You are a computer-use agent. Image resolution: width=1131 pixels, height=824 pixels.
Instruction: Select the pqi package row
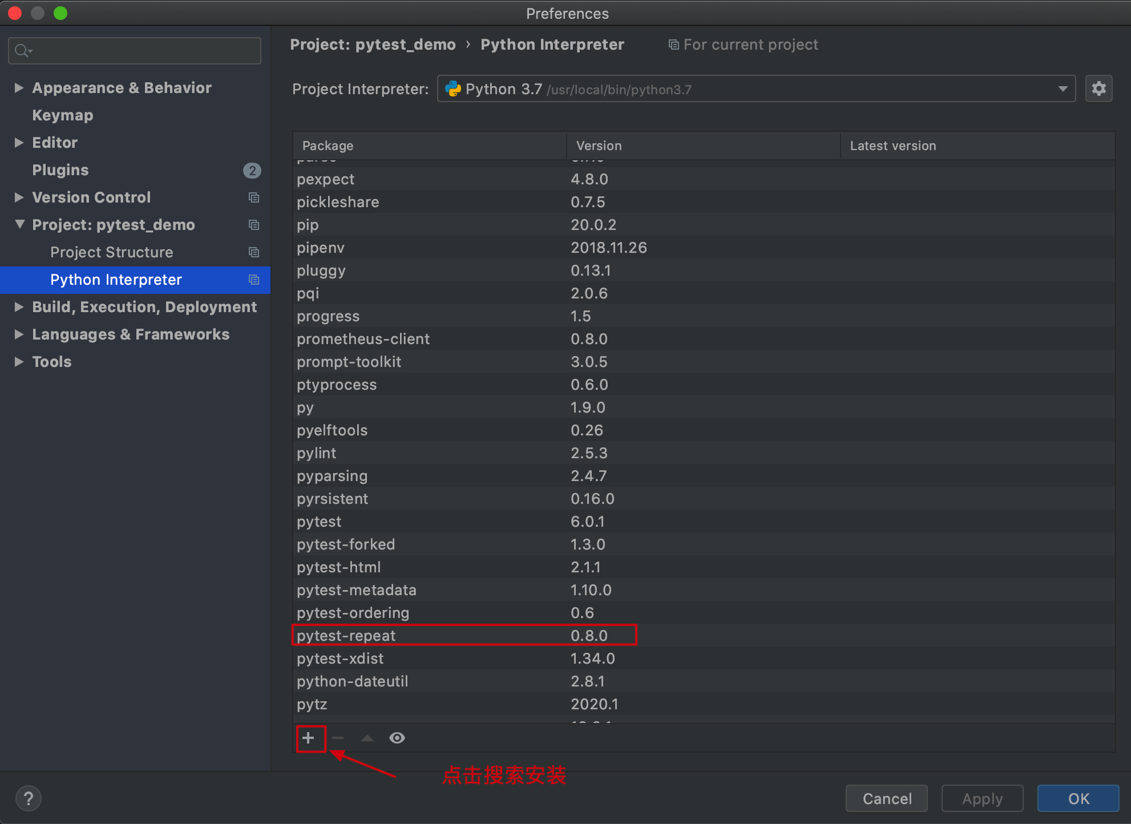point(704,293)
